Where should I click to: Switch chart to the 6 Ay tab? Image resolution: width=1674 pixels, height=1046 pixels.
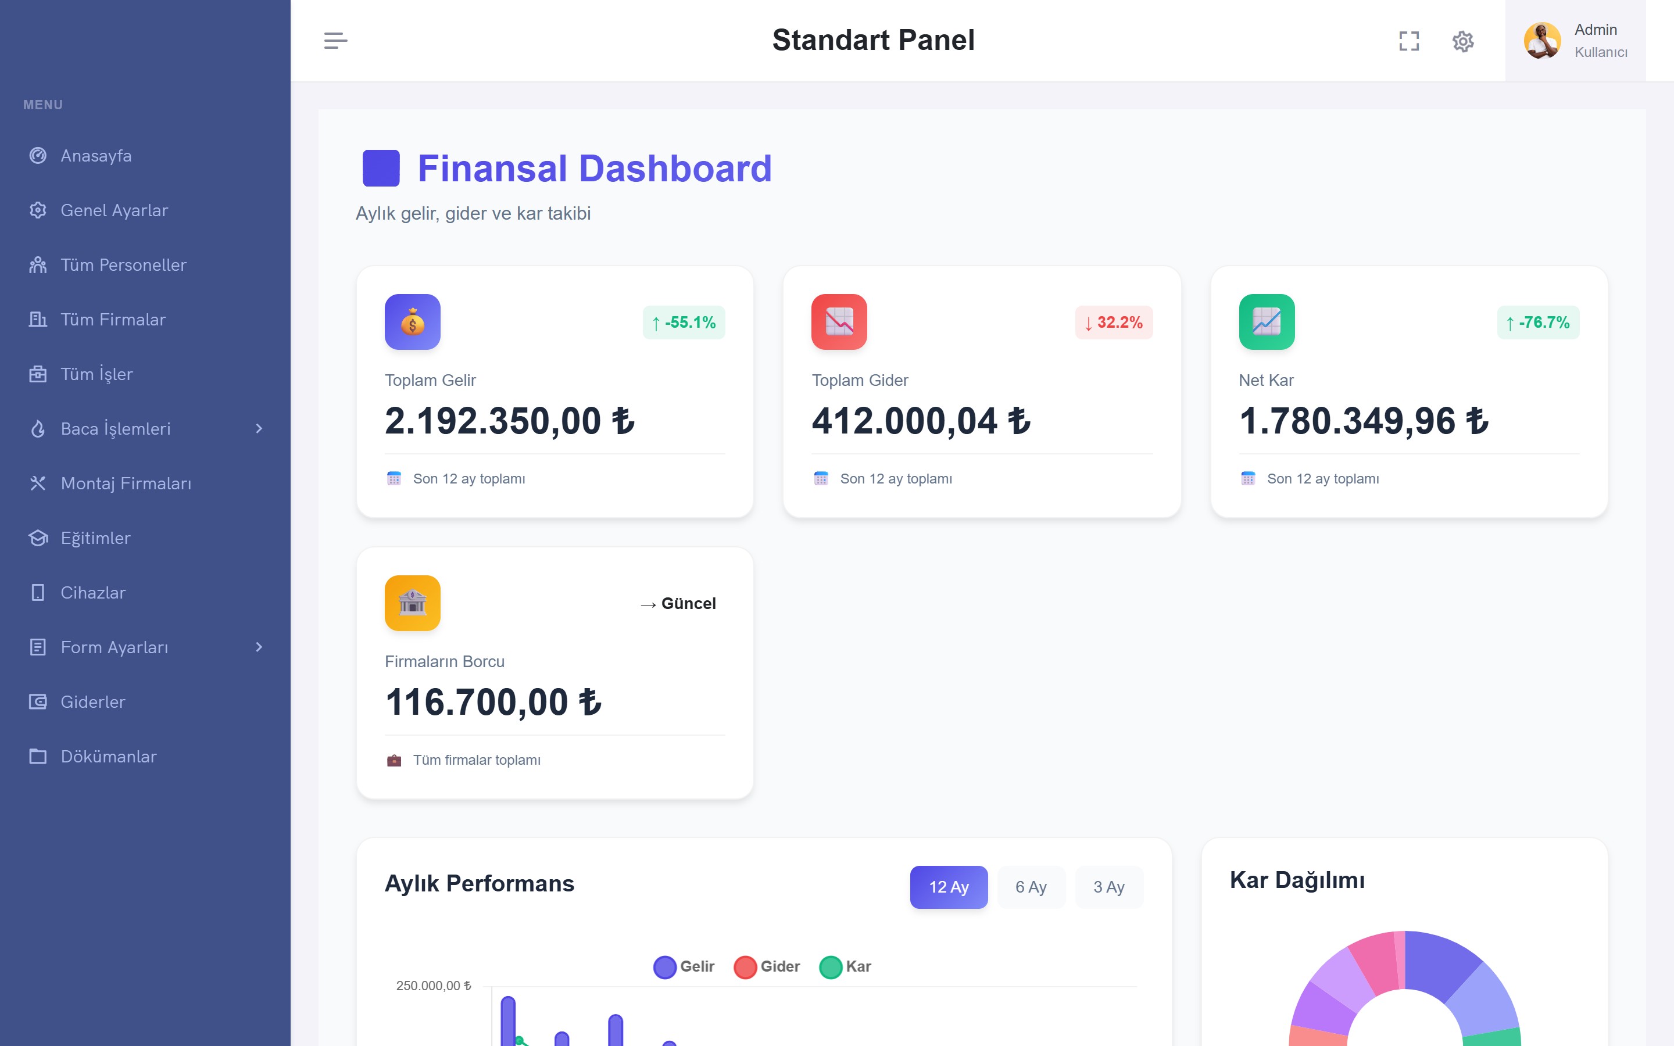coord(1031,887)
